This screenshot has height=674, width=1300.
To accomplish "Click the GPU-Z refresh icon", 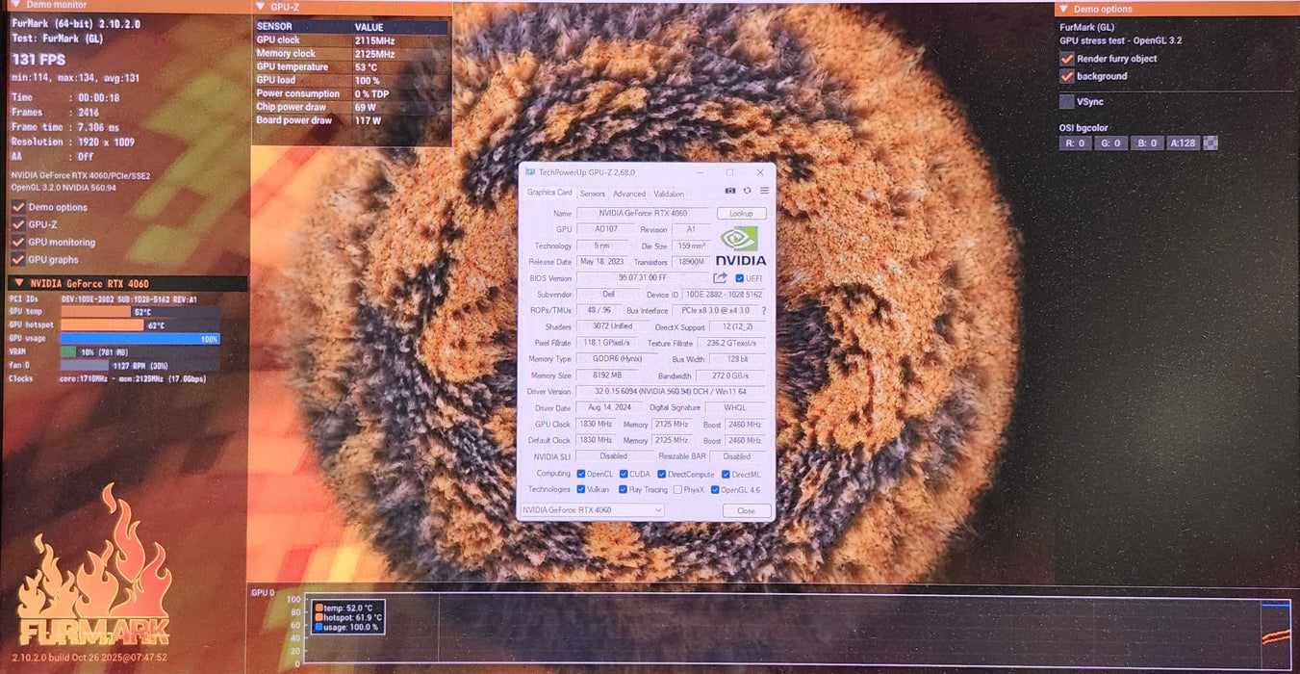I will click(747, 191).
